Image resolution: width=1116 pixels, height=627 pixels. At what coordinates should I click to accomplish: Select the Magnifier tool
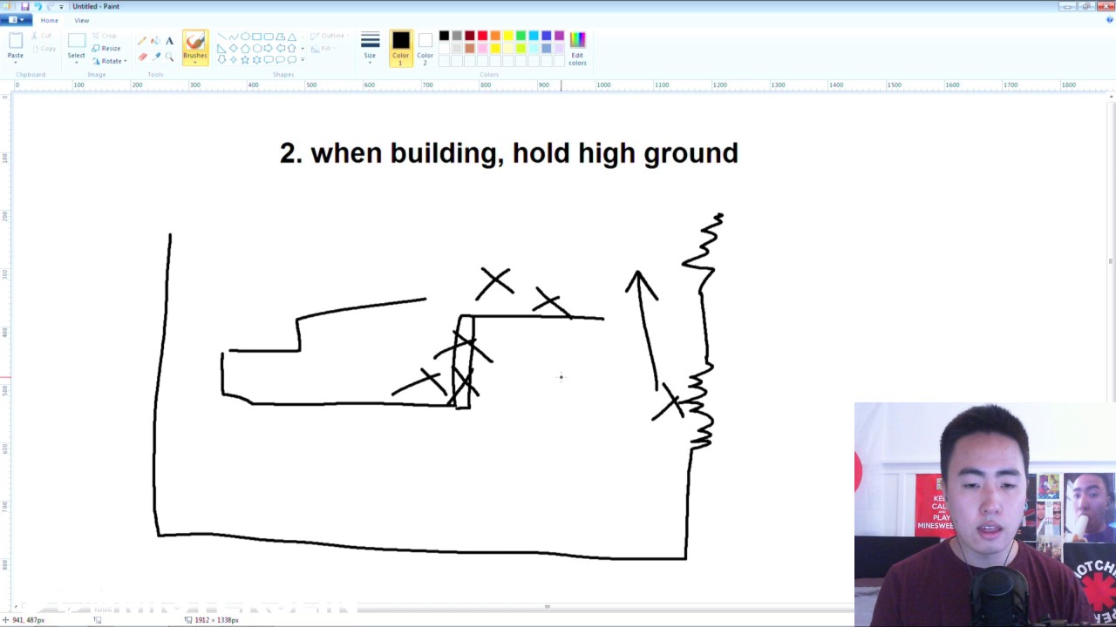[x=169, y=57]
